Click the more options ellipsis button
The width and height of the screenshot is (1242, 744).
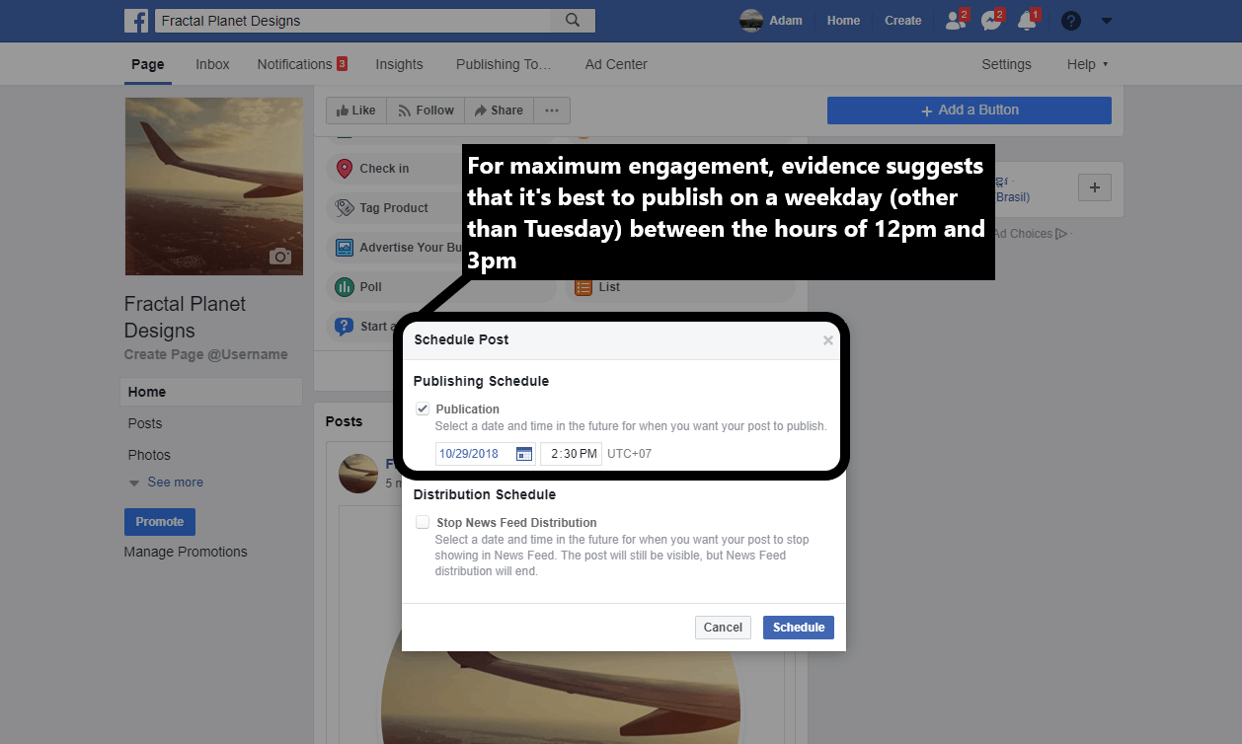pos(552,111)
